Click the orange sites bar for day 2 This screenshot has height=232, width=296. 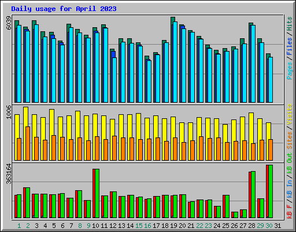tap(28, 143)
